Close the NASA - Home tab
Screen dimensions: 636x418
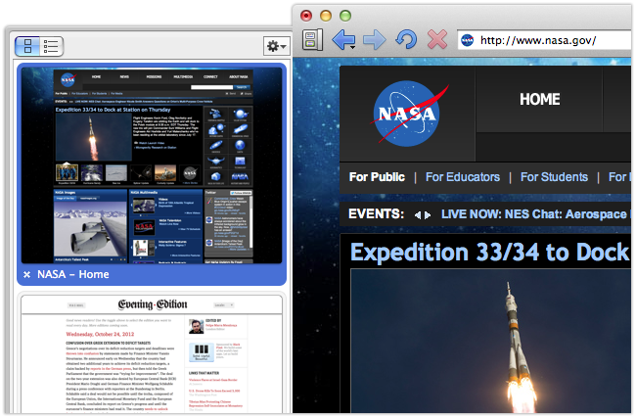pos(26,275)
